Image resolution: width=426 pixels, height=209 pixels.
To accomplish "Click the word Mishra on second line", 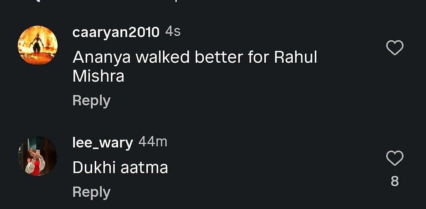I will tap(98, 76).
